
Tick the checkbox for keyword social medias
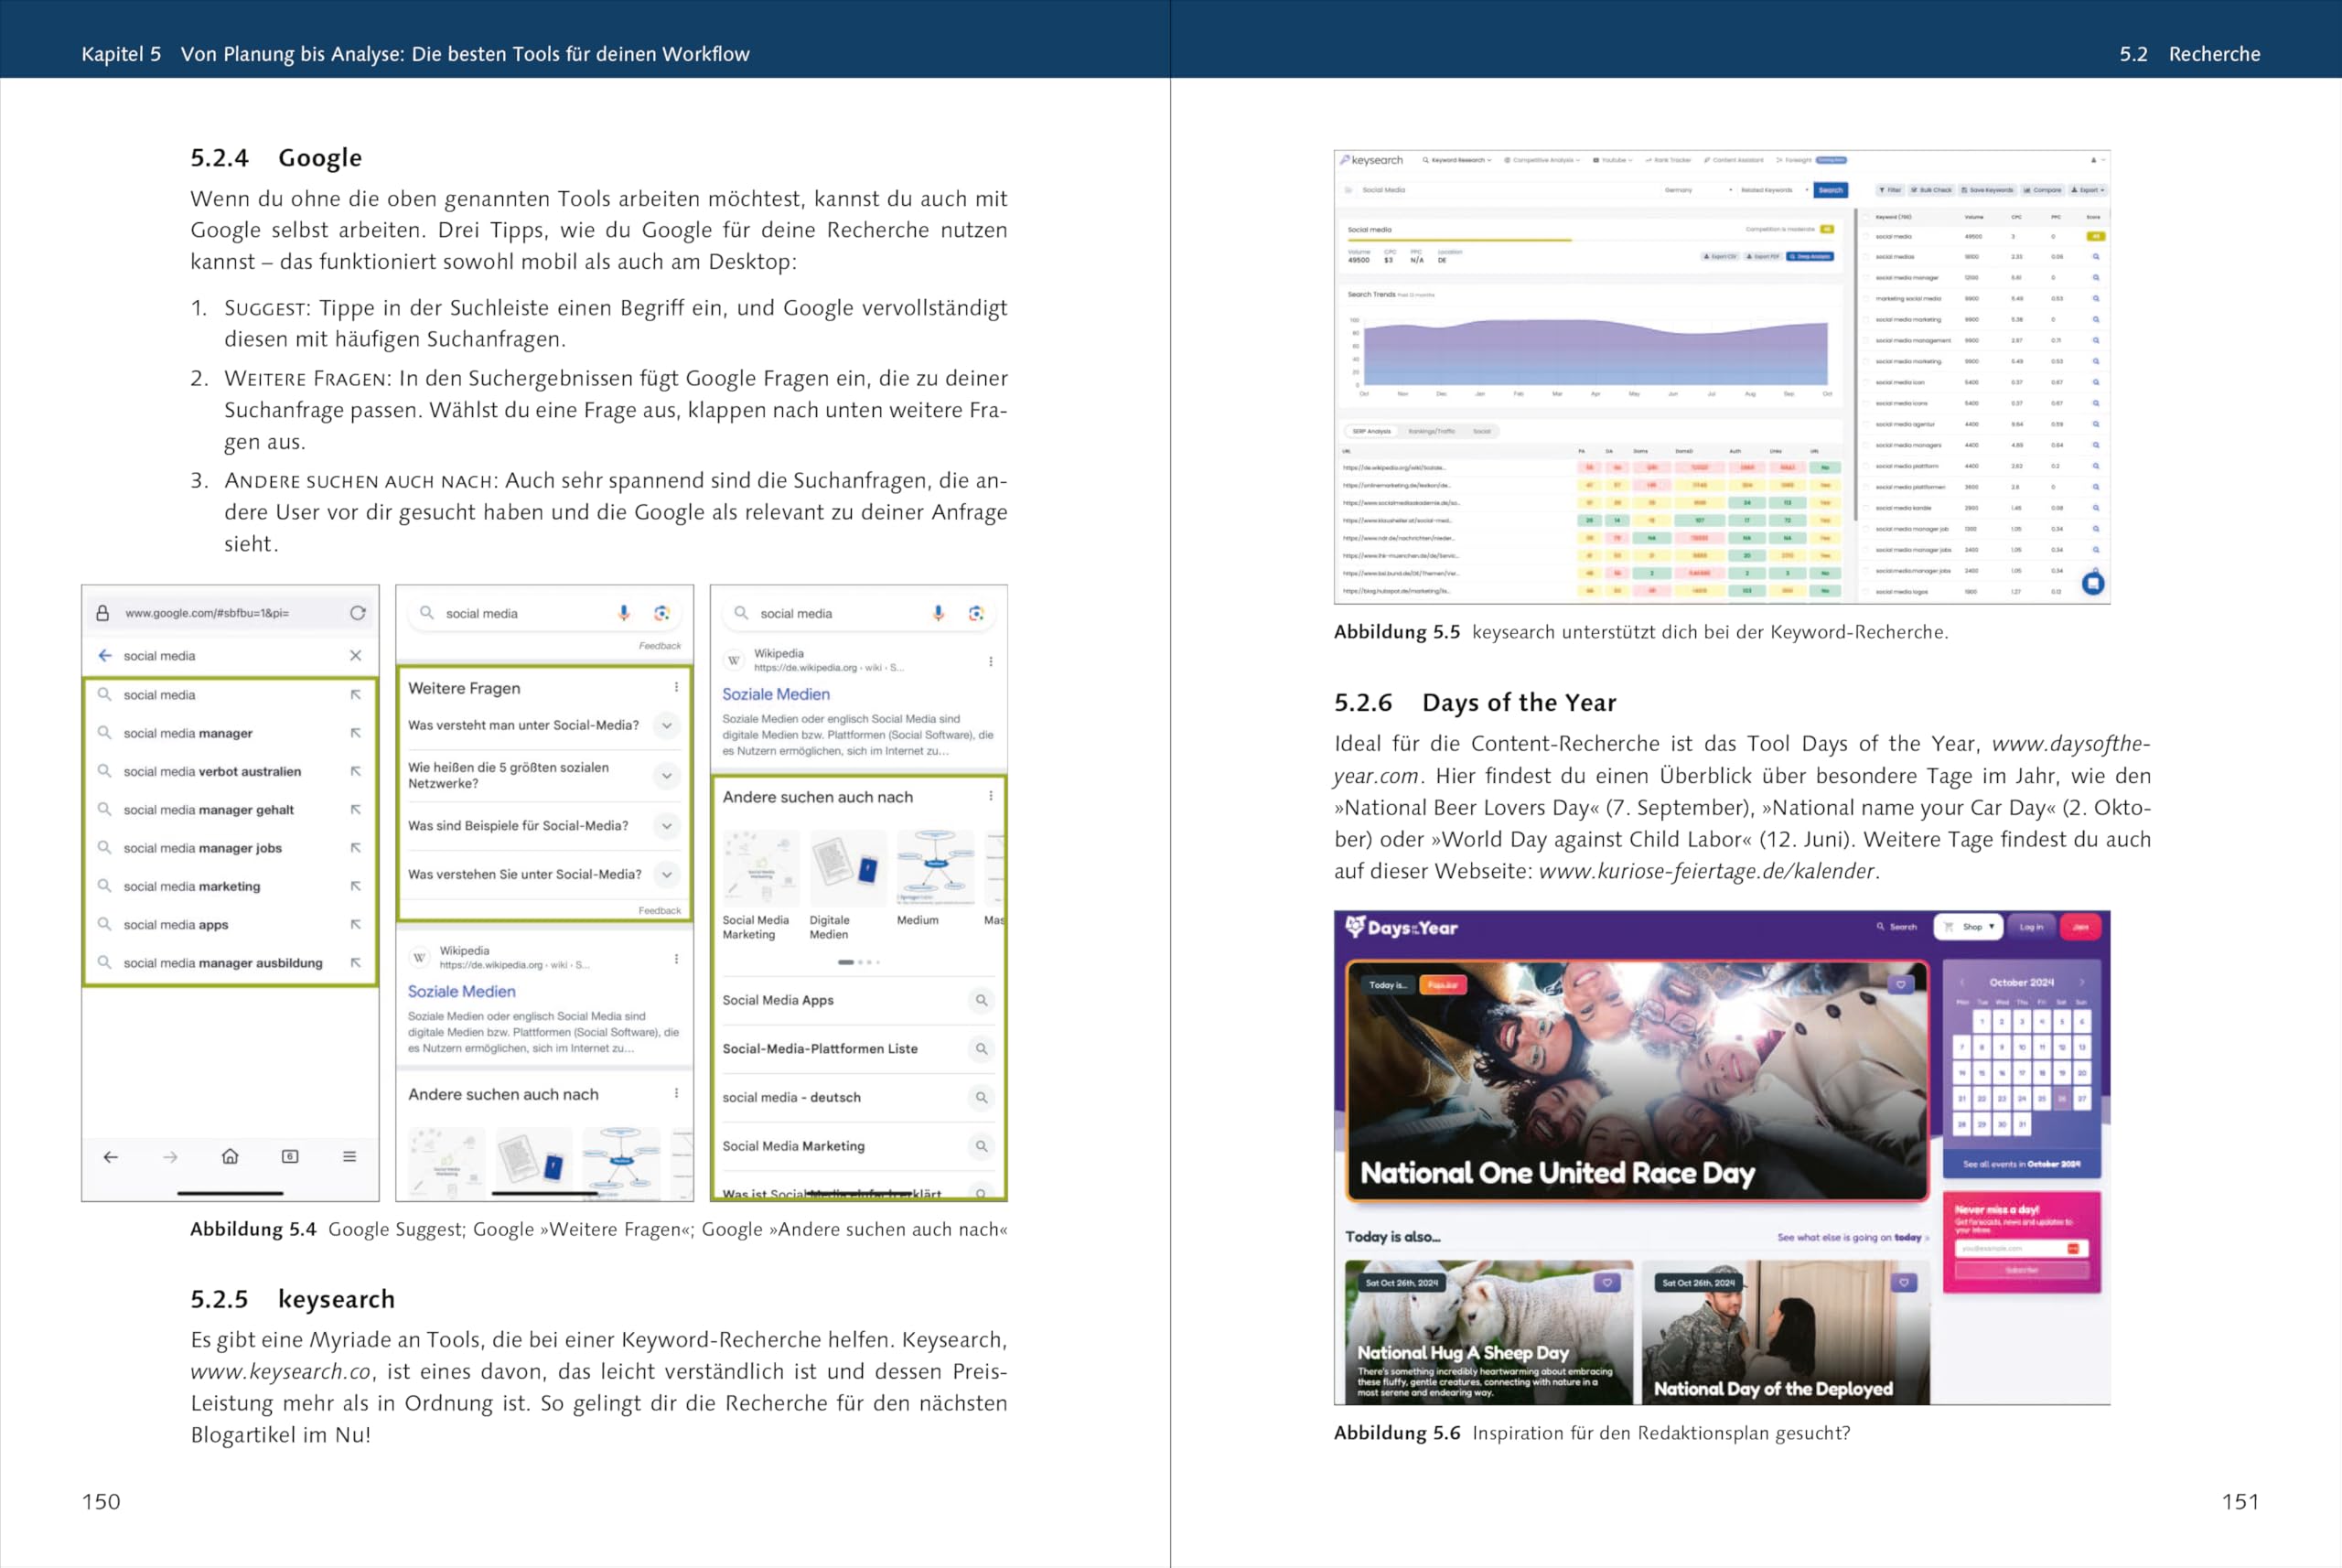[1866, 257]
